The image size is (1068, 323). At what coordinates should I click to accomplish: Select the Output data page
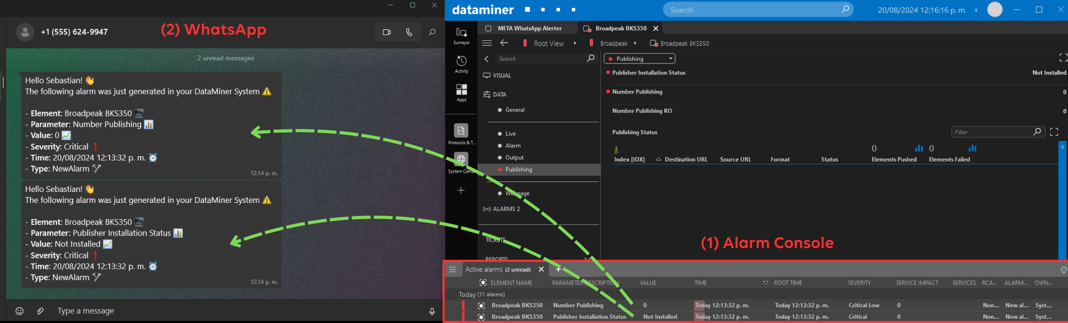click(x=514, y=158)
